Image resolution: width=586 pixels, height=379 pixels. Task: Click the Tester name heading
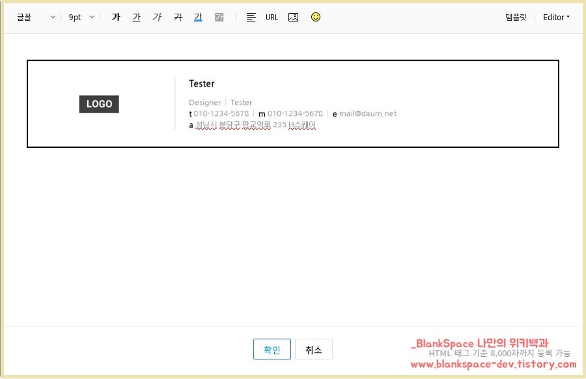(202, 83)
